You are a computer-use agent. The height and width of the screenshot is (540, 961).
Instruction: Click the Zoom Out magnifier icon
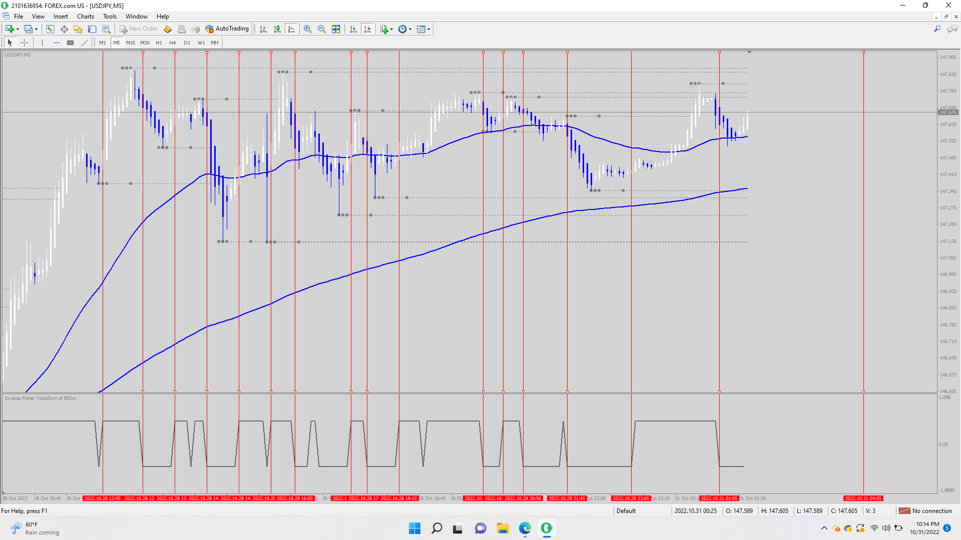[322, 29]
